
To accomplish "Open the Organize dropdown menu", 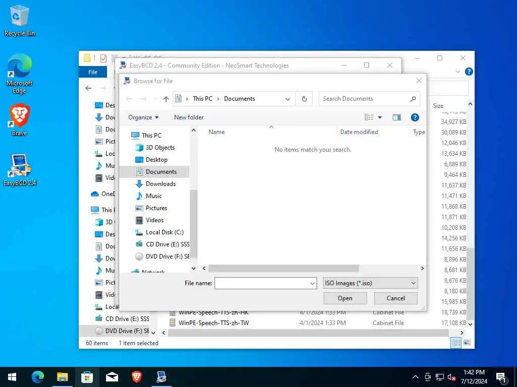I will [143, 117].
